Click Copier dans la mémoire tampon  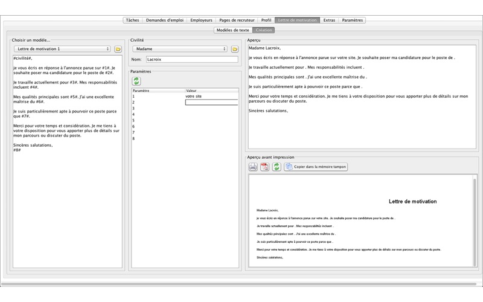click(x=316, y=167)
